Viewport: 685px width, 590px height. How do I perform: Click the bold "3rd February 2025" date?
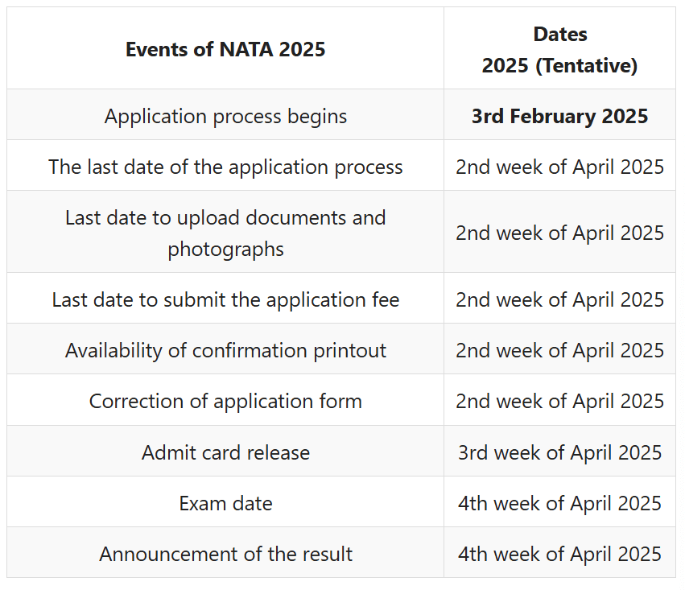pyautogui.click(x=559, y=116)
